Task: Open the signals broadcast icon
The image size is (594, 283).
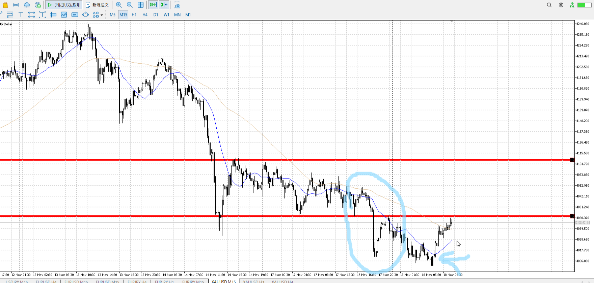Action: [x=16, y=5]
